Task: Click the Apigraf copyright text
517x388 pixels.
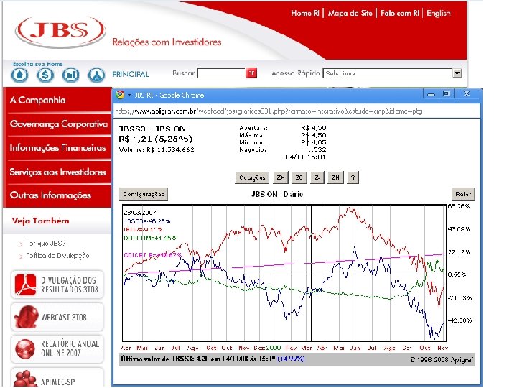Action: [442, 360]
